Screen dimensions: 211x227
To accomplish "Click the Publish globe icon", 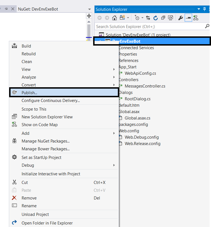I will (x=14, y=92).
